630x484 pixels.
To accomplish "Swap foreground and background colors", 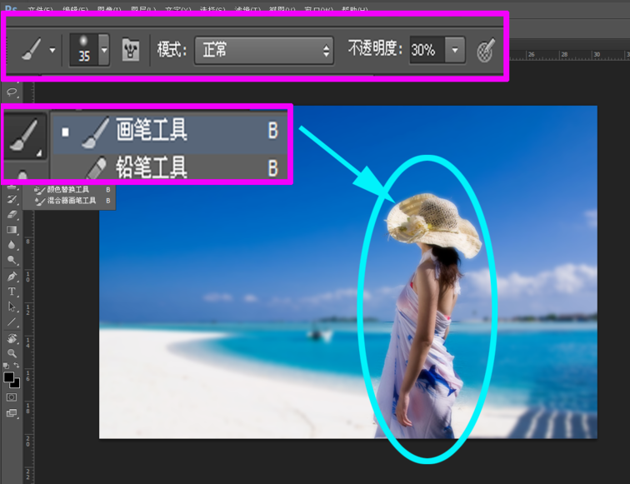I will point(17,365).
